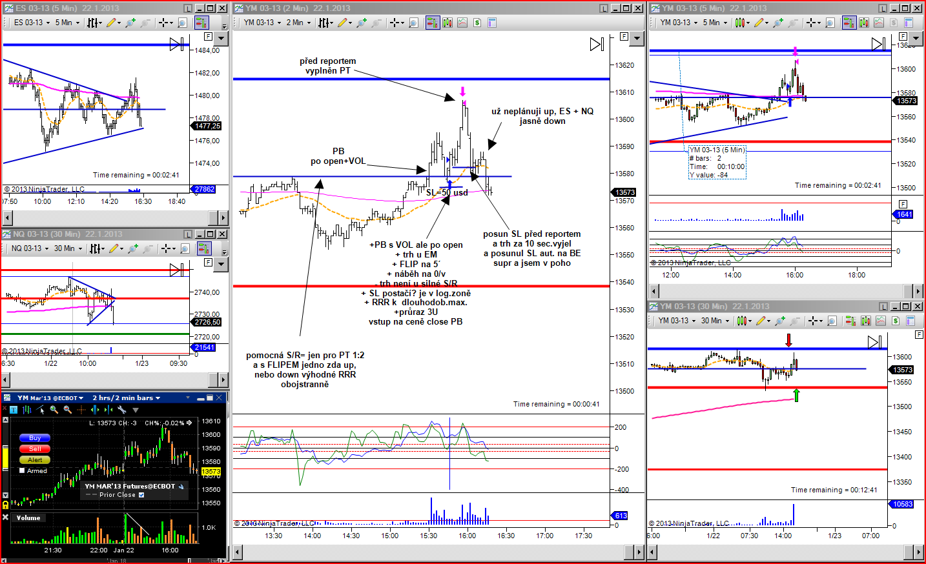Select the trendline drawing tool in TWS chart
The image size is (926, 564).
[41, 410]
